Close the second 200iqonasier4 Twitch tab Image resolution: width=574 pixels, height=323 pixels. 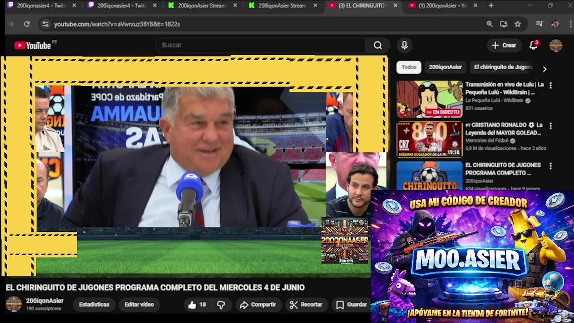point(155,5)
